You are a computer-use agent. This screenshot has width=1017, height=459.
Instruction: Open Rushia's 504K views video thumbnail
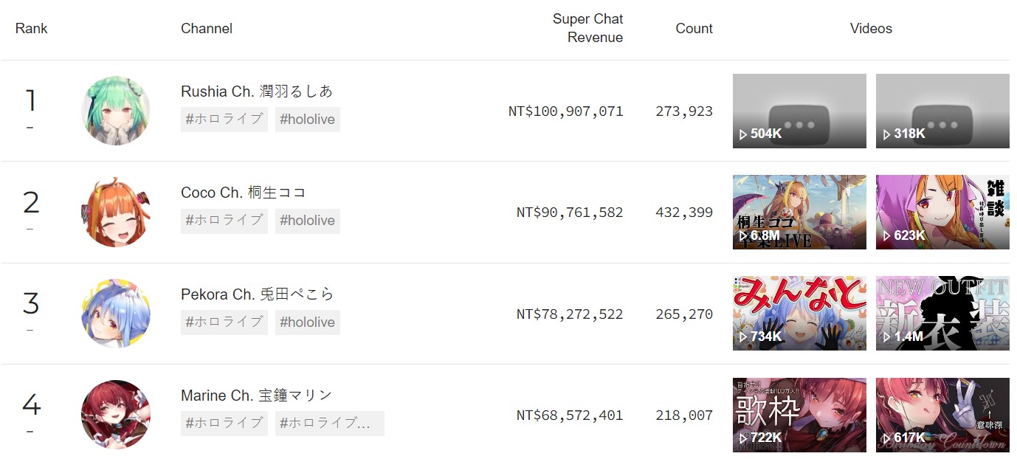[x=799, y=111]
